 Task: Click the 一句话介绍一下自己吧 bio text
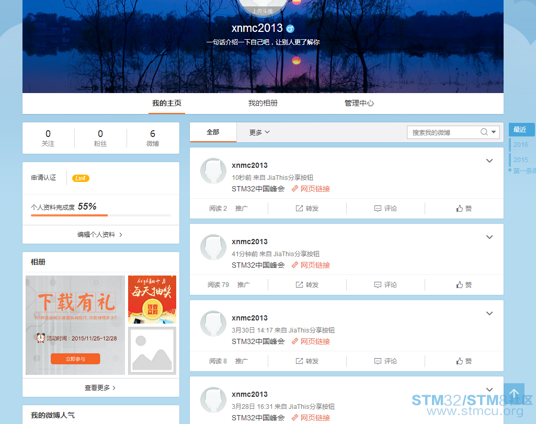pyautogui.click(x=263, y=42)
